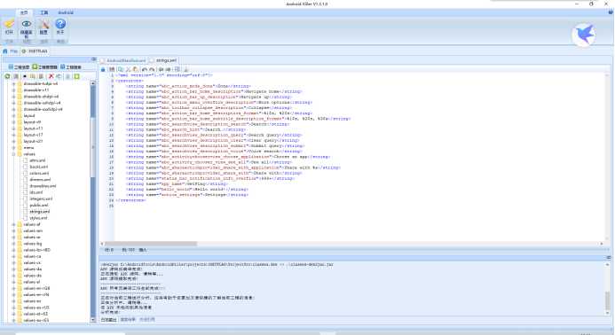
Task: Select drawables.xml in the tree
Action: pos(43,186)
